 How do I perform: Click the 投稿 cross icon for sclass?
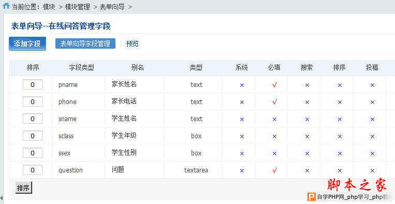[372, 137]
